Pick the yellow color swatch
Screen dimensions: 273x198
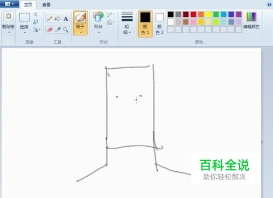209,14
